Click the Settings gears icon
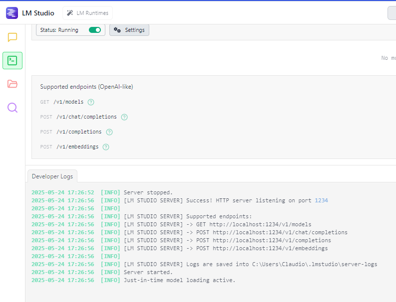Viewport: 396px width, 302px height. coord(117,30)
